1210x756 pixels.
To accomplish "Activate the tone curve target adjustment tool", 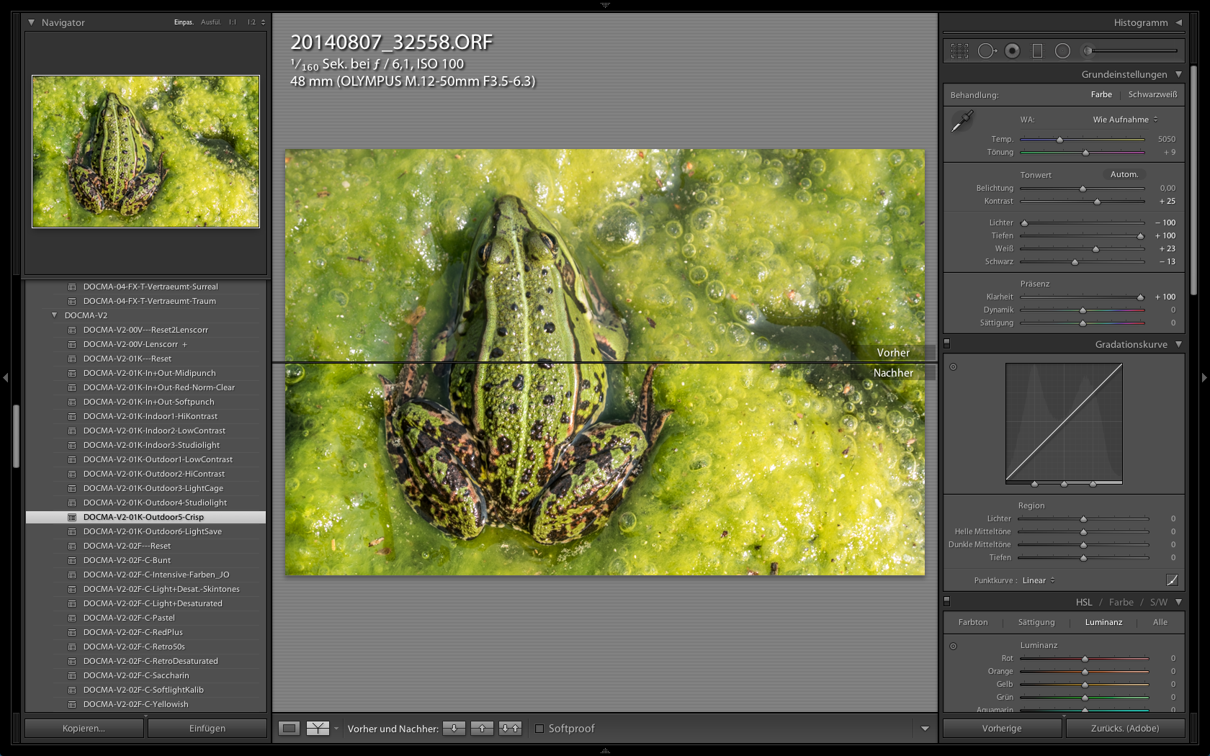I will pos(953,367).
